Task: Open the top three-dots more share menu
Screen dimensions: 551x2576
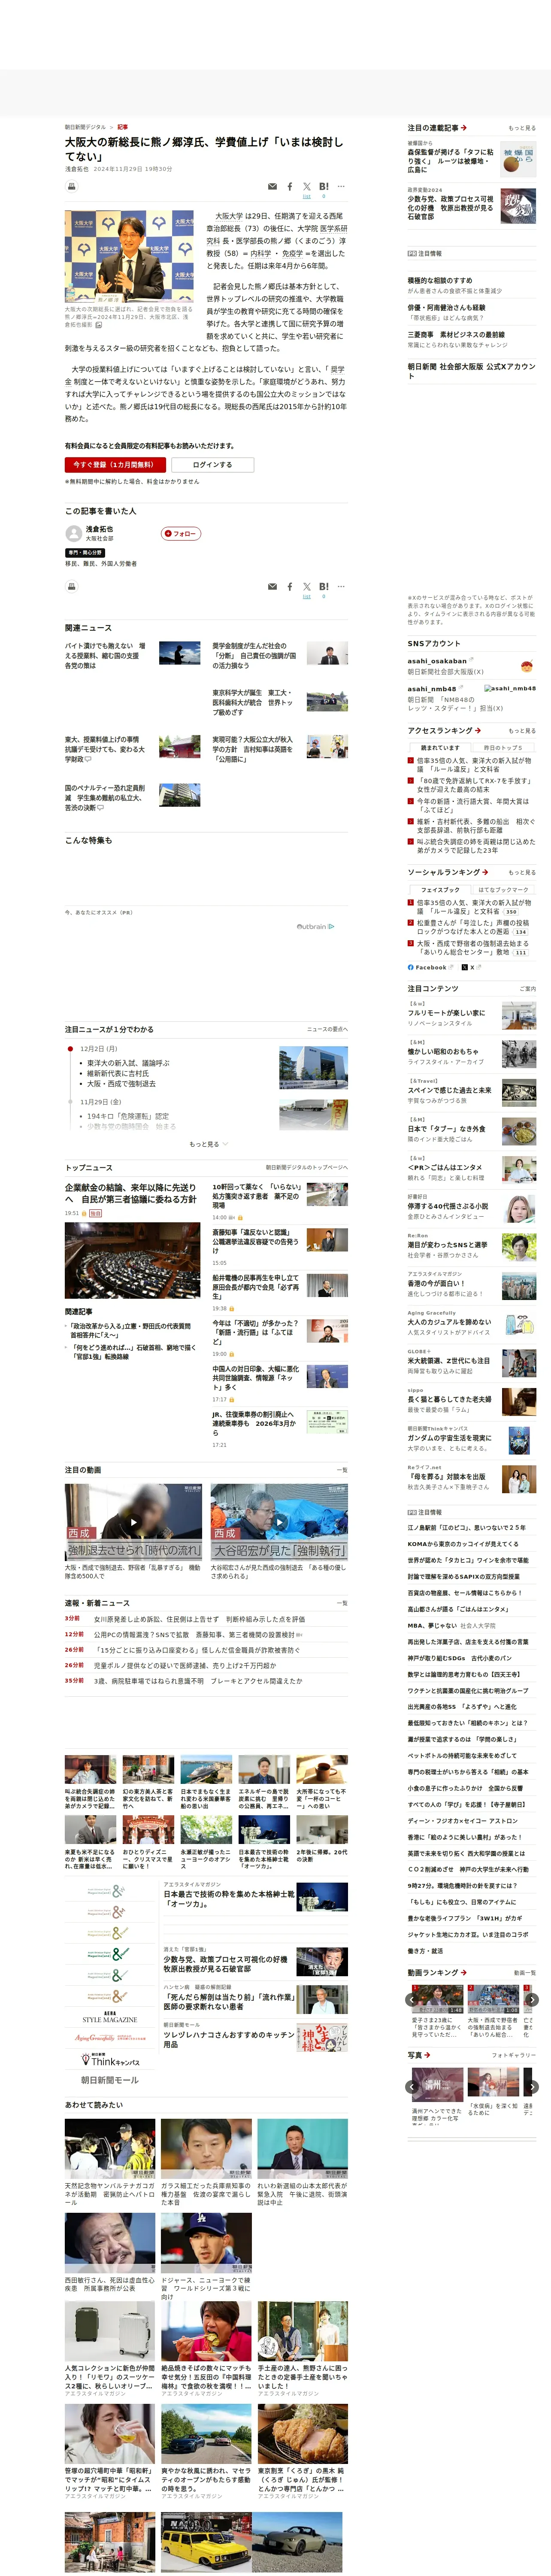Action: (x=341, y=187)
